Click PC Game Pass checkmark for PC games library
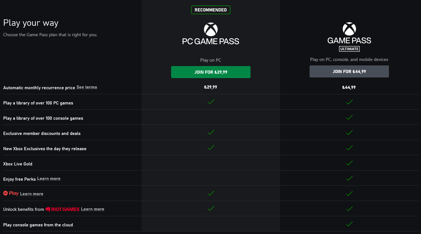 tap(211, 102)
